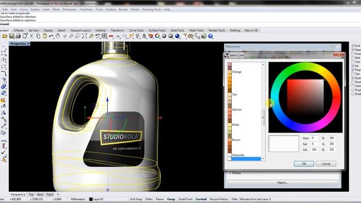This screenshot has height=203, width=361.
Task: Toggle Ortho in status bar
Action: point(149,199)
